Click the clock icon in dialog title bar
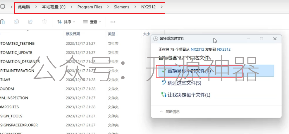289x134 pixels. point(156,39)
